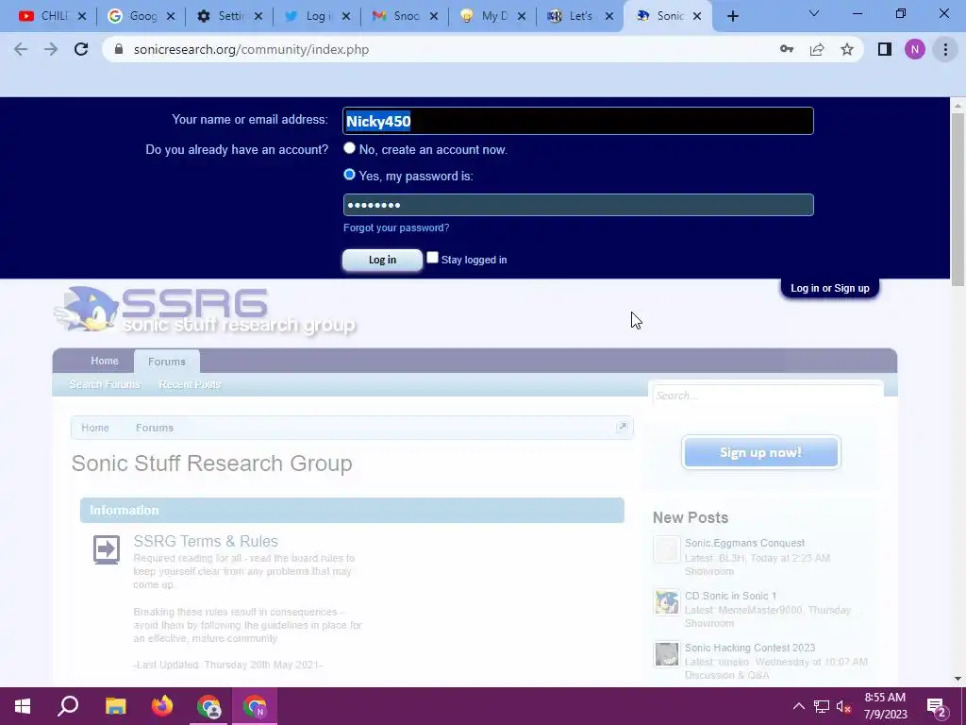The image size is (966, 725).
Task: Select 'No, create an account now'
Action: [349, 148]
